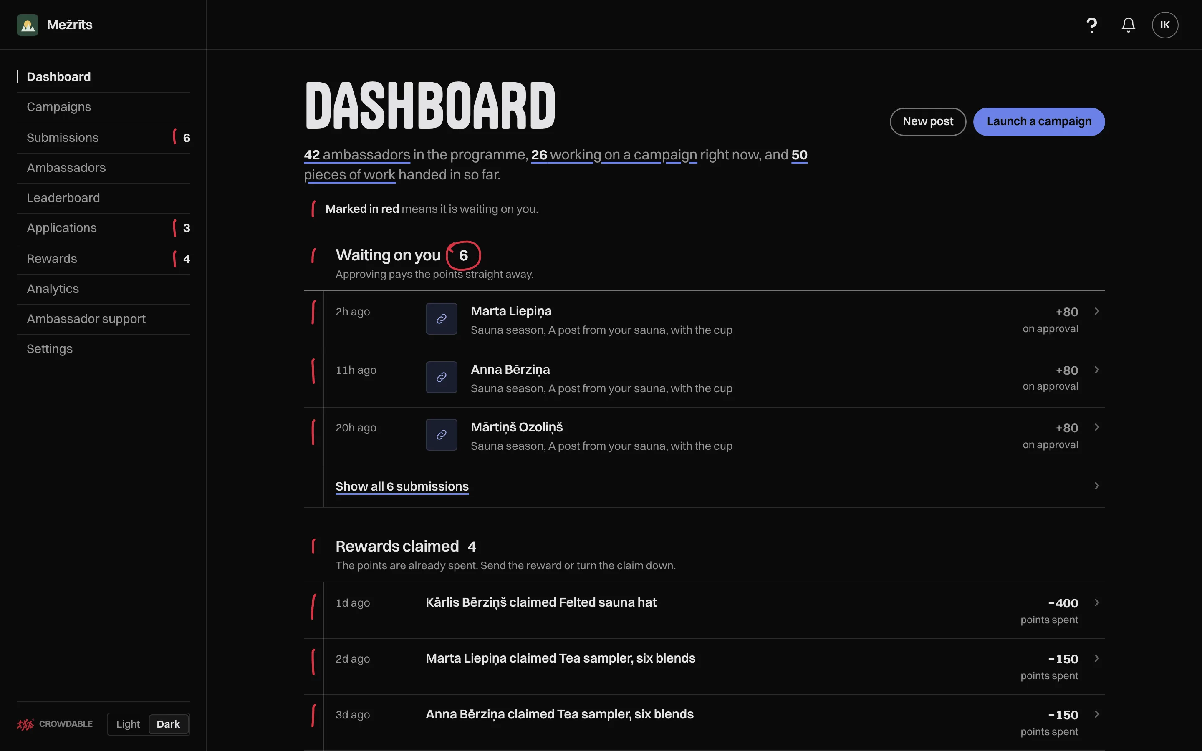Open Rewards in sidebar
The height and width of the screenshot is (751, 1202).
(104, 259)
